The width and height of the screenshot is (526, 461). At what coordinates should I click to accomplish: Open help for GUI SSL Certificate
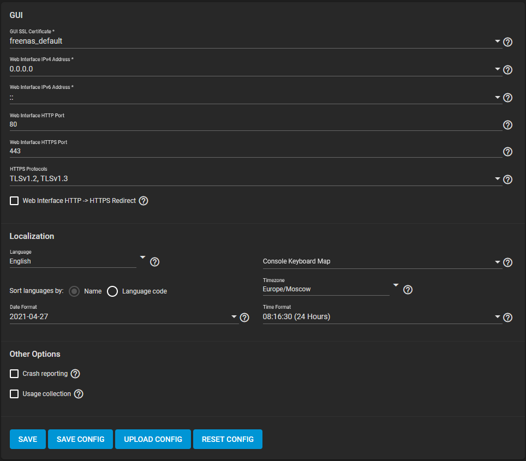[507, 42]
